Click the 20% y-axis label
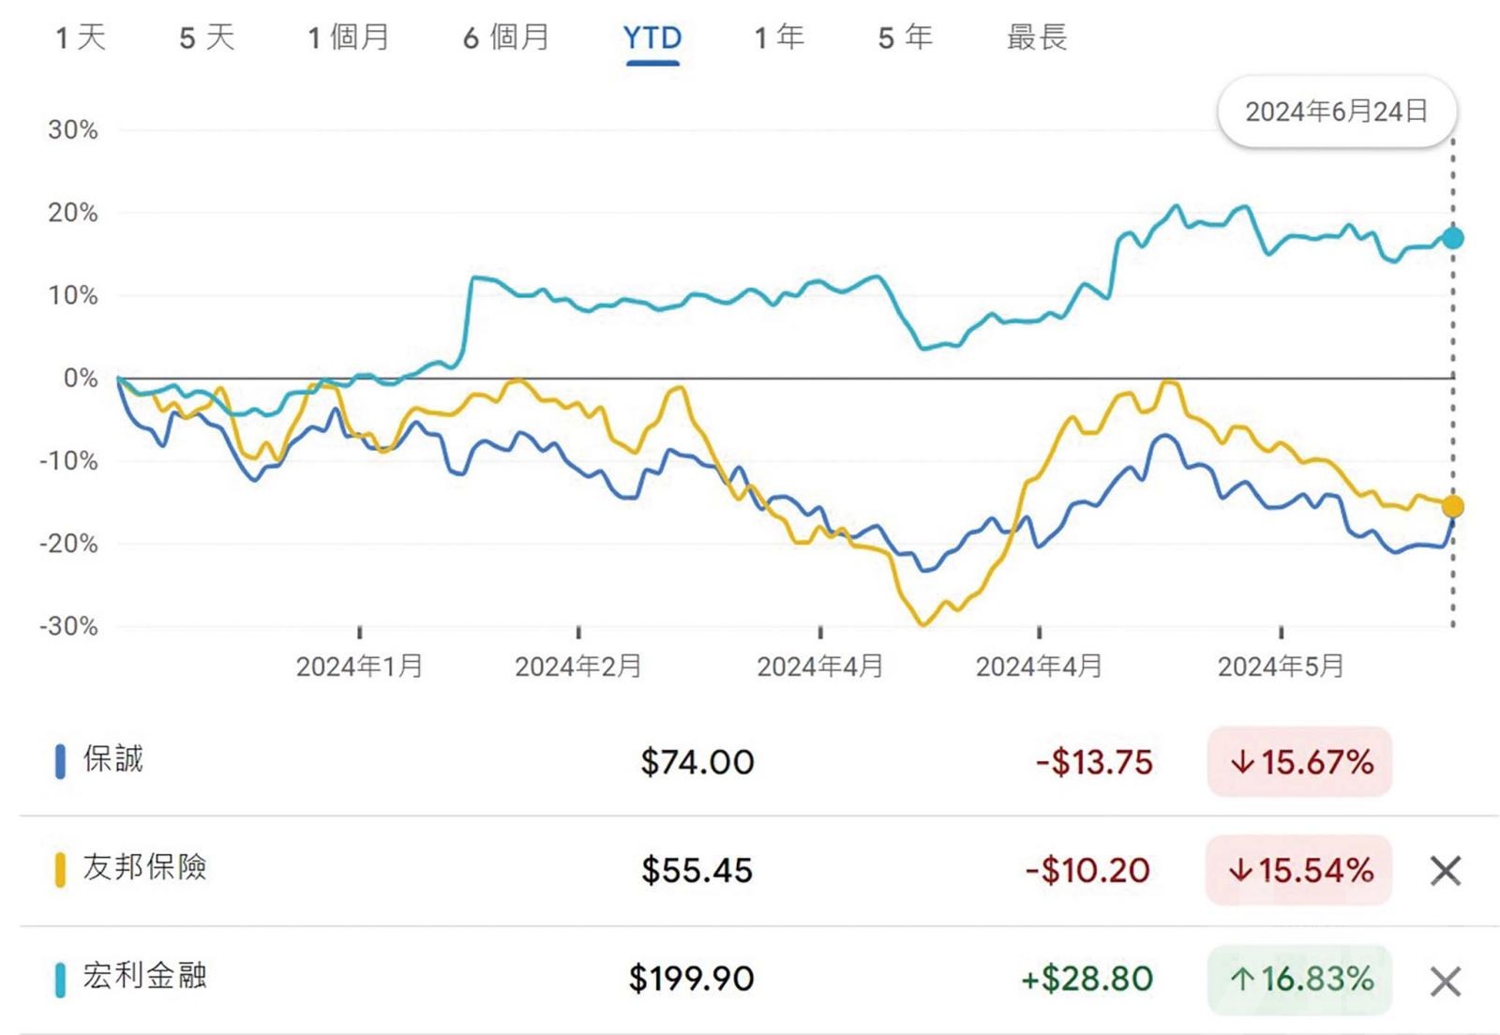 click(72, 213)
